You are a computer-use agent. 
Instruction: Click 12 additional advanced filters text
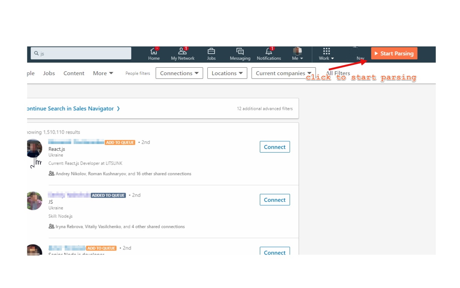[x=265, y=108]
